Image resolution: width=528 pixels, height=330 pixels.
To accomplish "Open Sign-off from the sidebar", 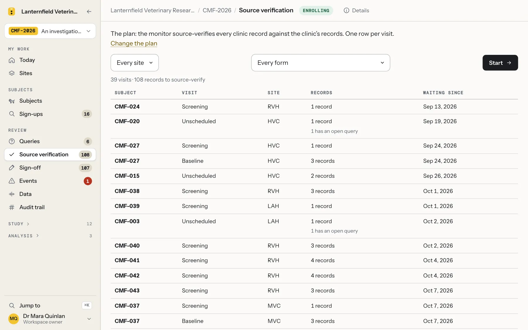I will pyautogui.click(x=50, y=168).
